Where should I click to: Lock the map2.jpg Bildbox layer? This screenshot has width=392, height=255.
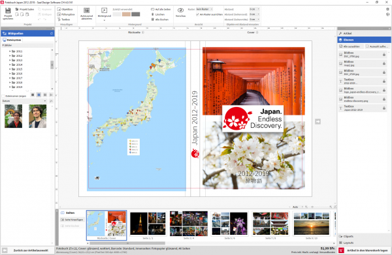click(x=384, y=63)
